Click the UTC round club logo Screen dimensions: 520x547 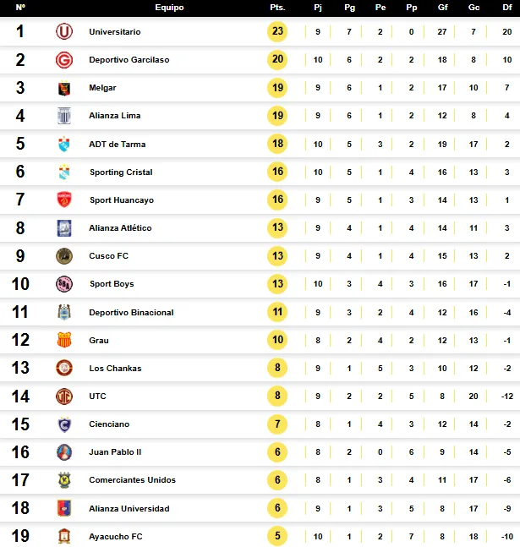click(x=64, y=397)
